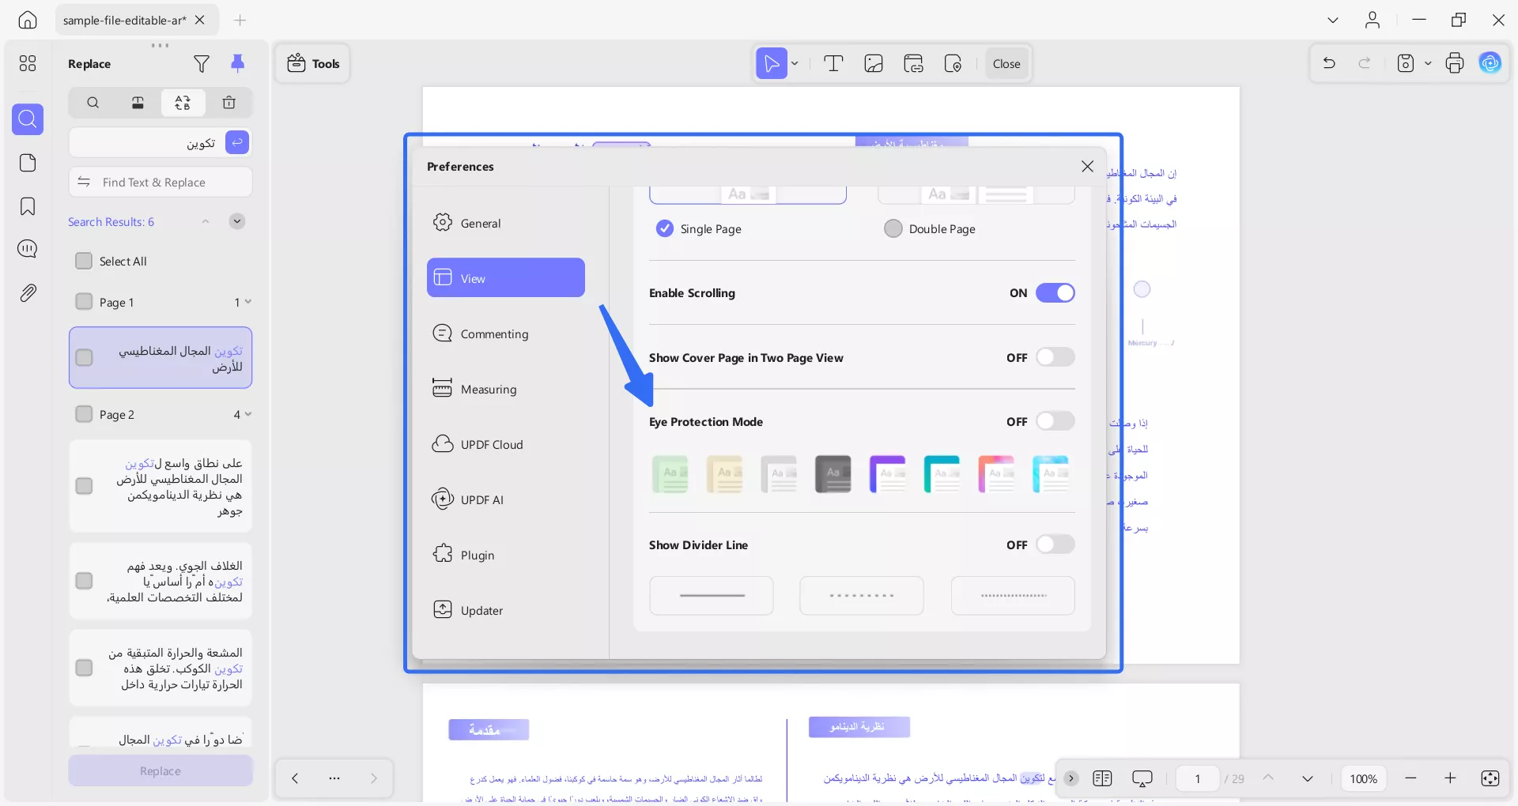Expand the bottom toolbar arrow
The height and width of the screenshot is (806, 1518).
pos(1071,778)
